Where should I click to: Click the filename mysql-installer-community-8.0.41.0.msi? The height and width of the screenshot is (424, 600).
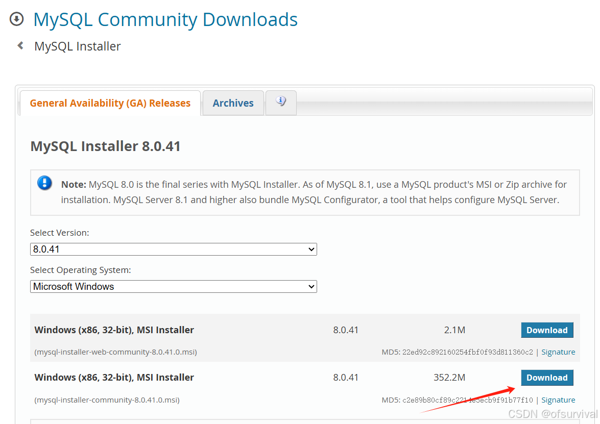point(107,400)
